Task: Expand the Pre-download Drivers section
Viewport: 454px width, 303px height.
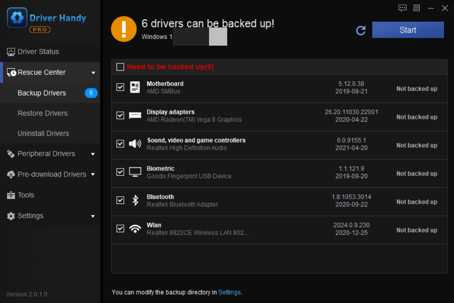Action: pyautogui.click(x=93, y=174)
